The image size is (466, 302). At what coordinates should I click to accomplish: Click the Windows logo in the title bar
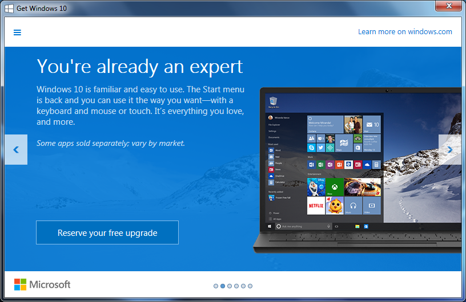9,7
